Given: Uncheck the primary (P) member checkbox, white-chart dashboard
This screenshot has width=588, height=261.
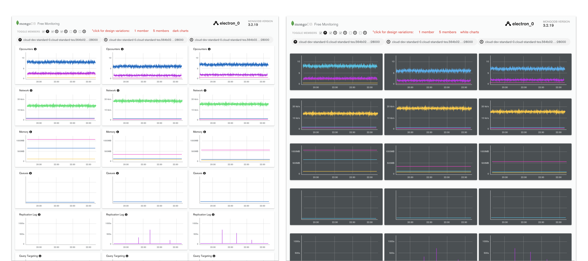Looking at the screenshot, I should 43,32.
